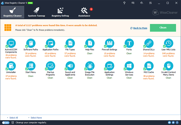Open the feedback message icon in title bar
181x125 pixels.
[133, 3]
